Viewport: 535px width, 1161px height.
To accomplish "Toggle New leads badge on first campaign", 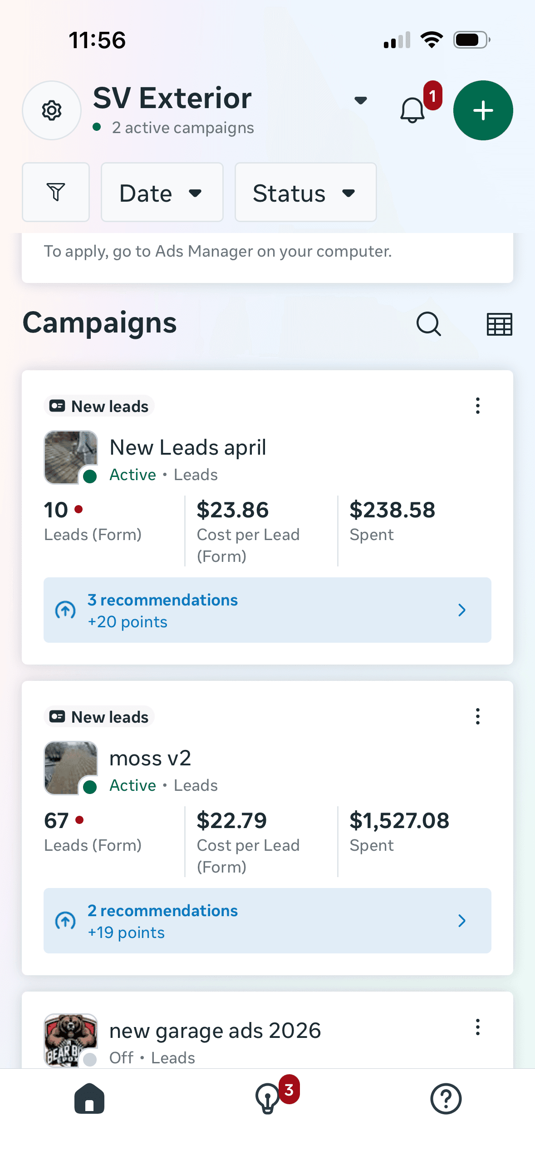I will pyautogui.click(x=99, y=406).
